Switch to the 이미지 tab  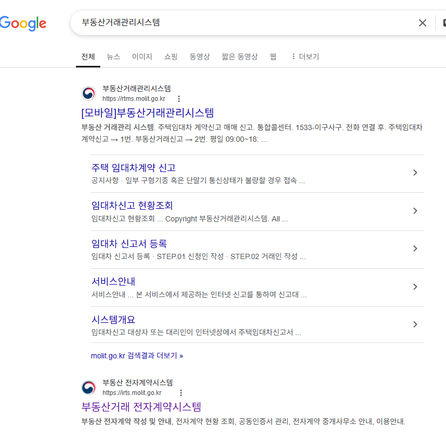click(142, 57)
